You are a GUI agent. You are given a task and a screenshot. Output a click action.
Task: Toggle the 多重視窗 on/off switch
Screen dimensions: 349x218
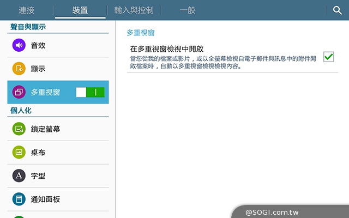[x=90, y=92]
